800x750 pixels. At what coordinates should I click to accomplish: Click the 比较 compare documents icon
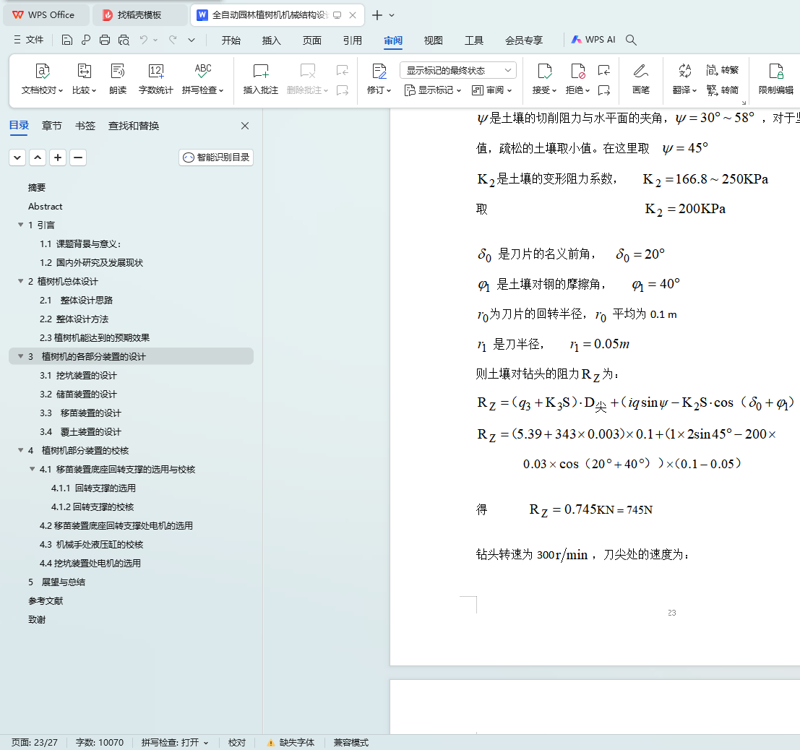tap(84, 79)
